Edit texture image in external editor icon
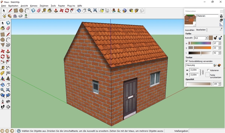Screen dimensions: 225x133 (x=219, y=65)
